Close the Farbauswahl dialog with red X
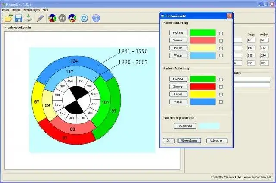This screenshot has height=183, width=276. coord(229,16)
